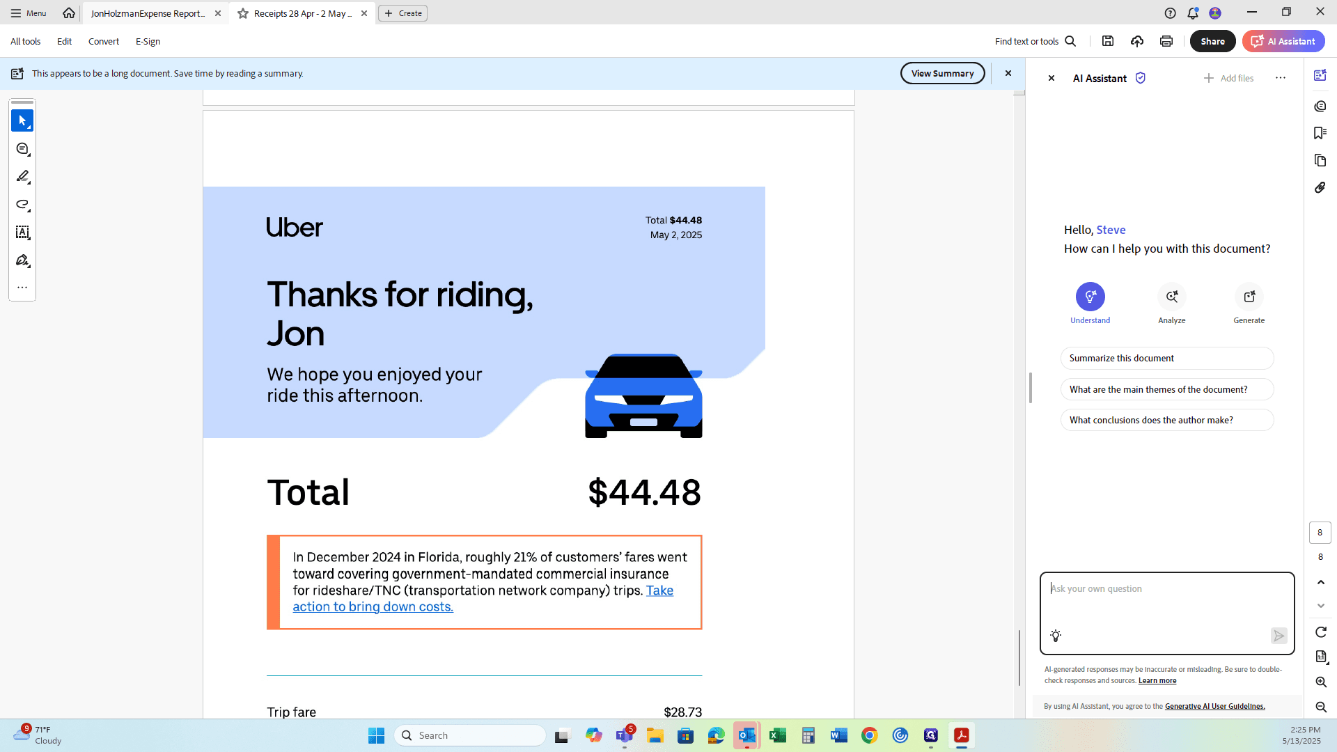
Task: Click Add files in AI Assistant
Action: [x=1228, y=78]
